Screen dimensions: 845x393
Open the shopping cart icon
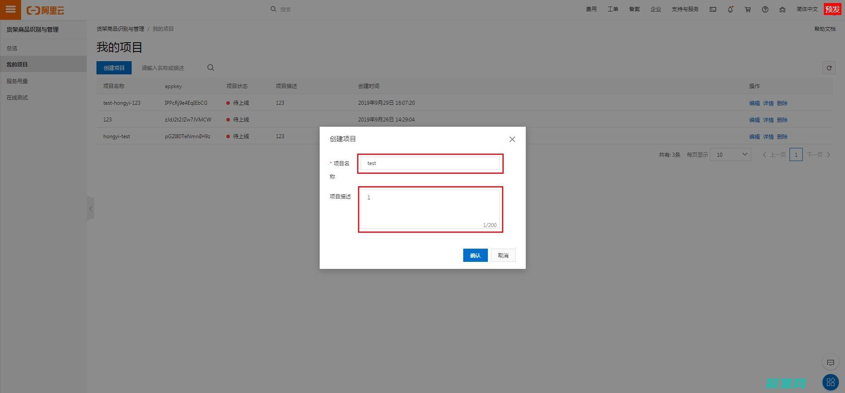(x=748, y=9)
